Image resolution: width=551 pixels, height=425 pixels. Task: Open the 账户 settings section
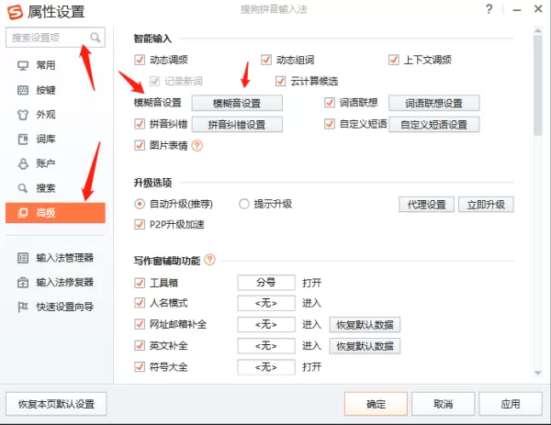click(55, 163)
